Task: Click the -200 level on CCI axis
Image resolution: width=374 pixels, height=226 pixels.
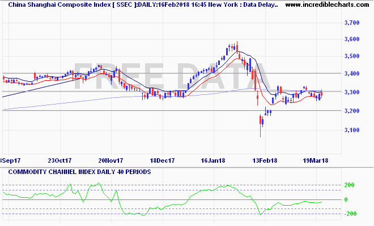Action: point(351,214)
